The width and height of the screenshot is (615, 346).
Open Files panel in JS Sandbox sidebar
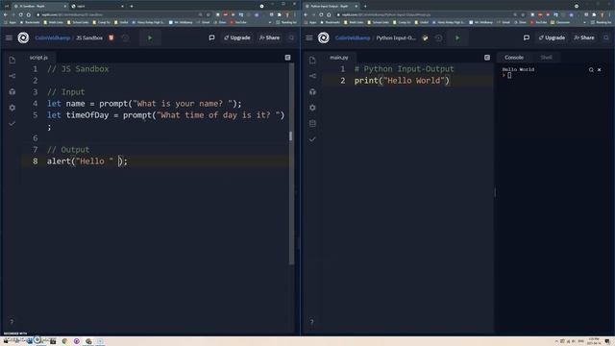point(12,60)
